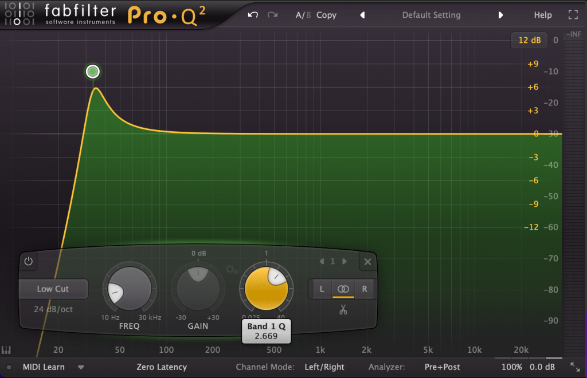Click the piano keyboard icon in bottom-left corner
The height and width of the screenshot is (378, 587).
(7, 349)
